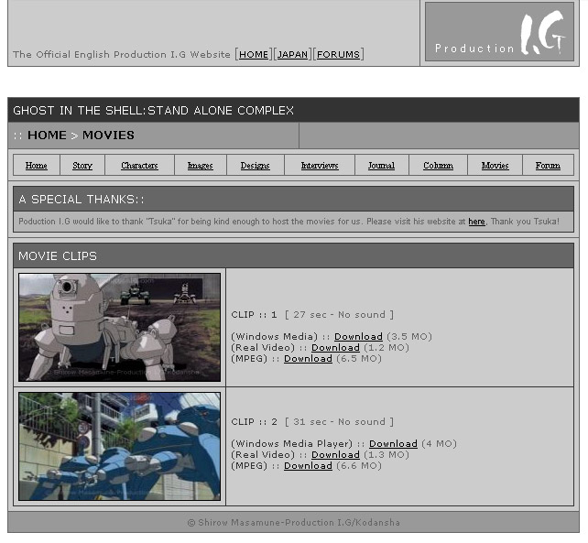
Task: Click the MOVIES breadcrumb text
Action: point(108,135)
